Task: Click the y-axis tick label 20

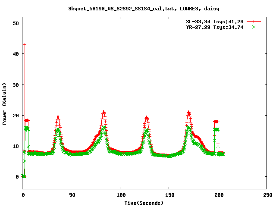Action: [x=16, y=116]
